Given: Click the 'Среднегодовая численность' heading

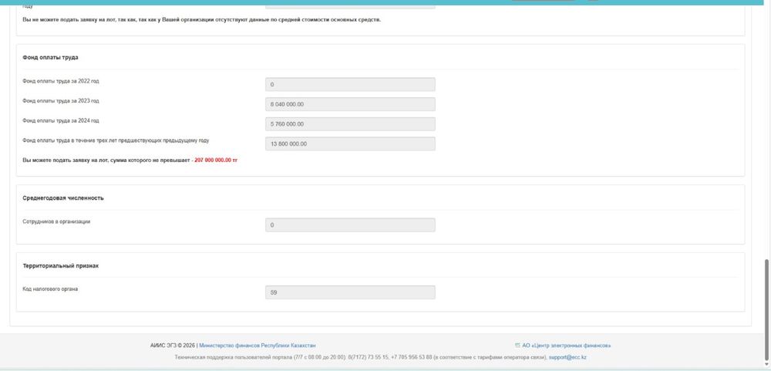Looking at the screenshot, I should point(63,197).
